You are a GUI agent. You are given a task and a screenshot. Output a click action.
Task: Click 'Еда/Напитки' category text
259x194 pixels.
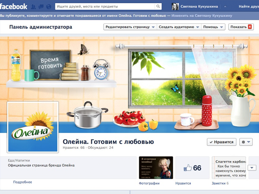(x=19, y=160)
